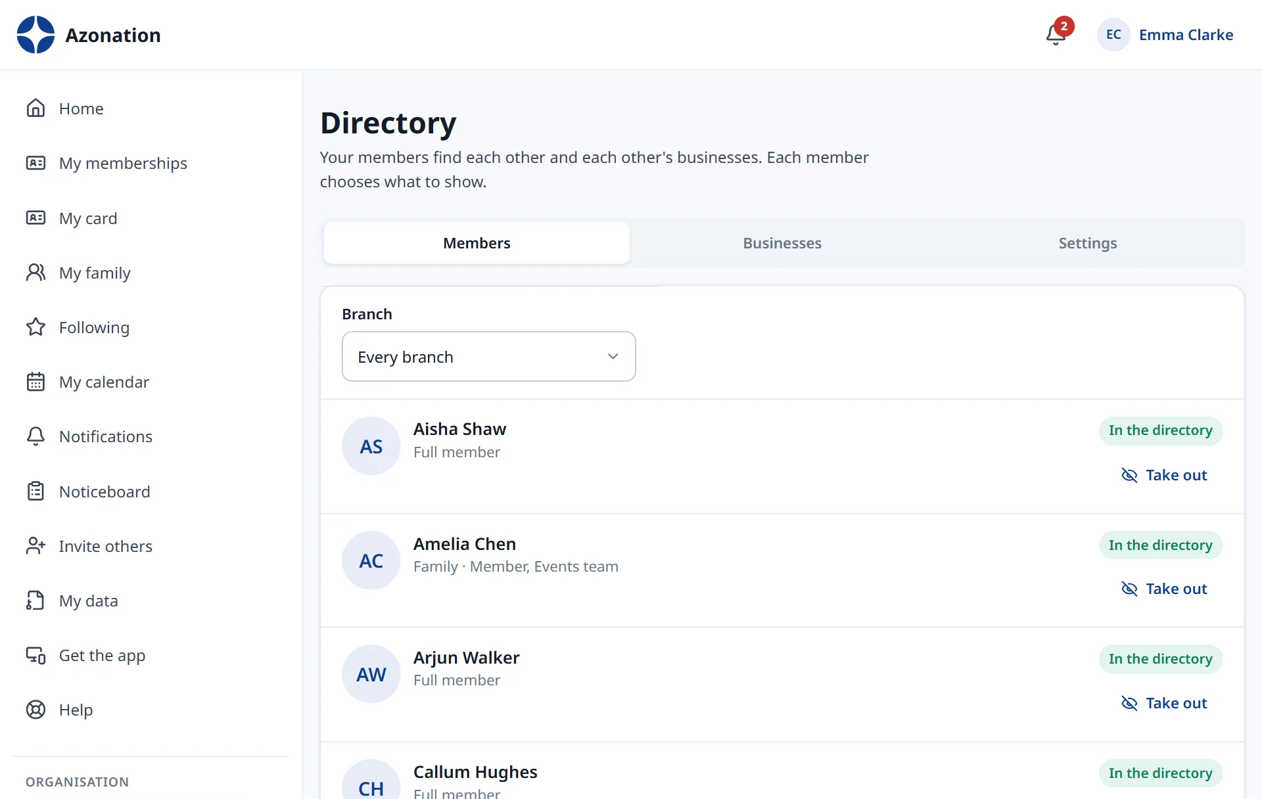The image size is (1262, 799).
Task: Click the Azonation brand name
Action: (113, 35)
